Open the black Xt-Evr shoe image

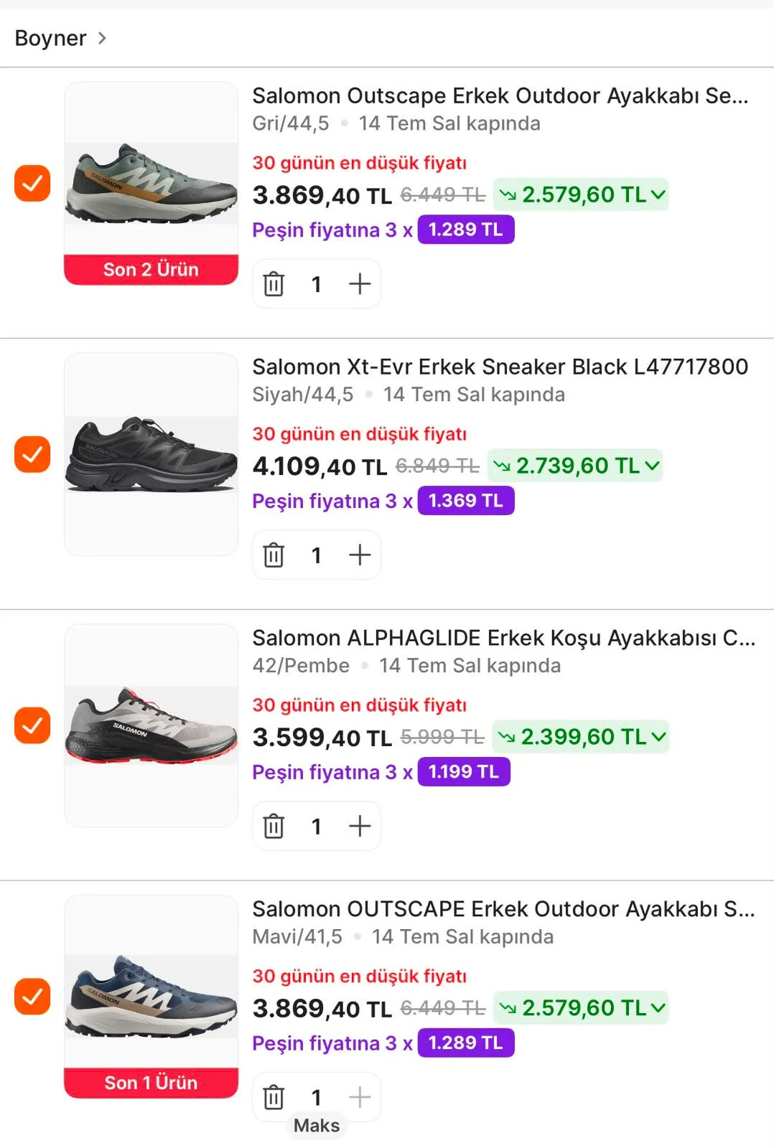[x=151, y=454]
